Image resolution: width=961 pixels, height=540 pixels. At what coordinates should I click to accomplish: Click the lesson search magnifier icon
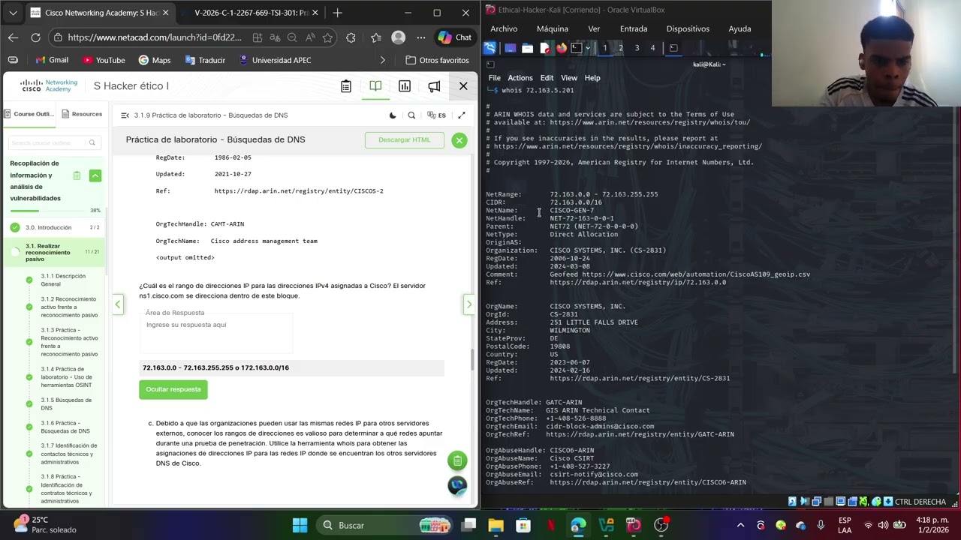click(x=411, y=115)
